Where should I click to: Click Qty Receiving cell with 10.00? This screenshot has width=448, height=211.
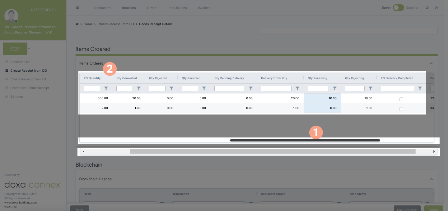point(322,98)
